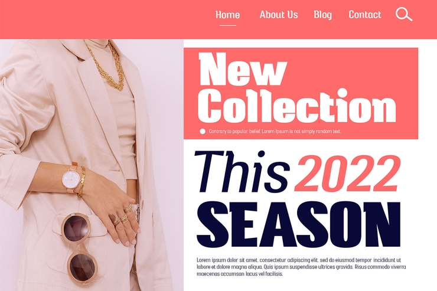Click the 'Contrary to popular belief' tagline
Image resolution: width=437 pixels, height=291 pixels.
[x=275, y=132]
